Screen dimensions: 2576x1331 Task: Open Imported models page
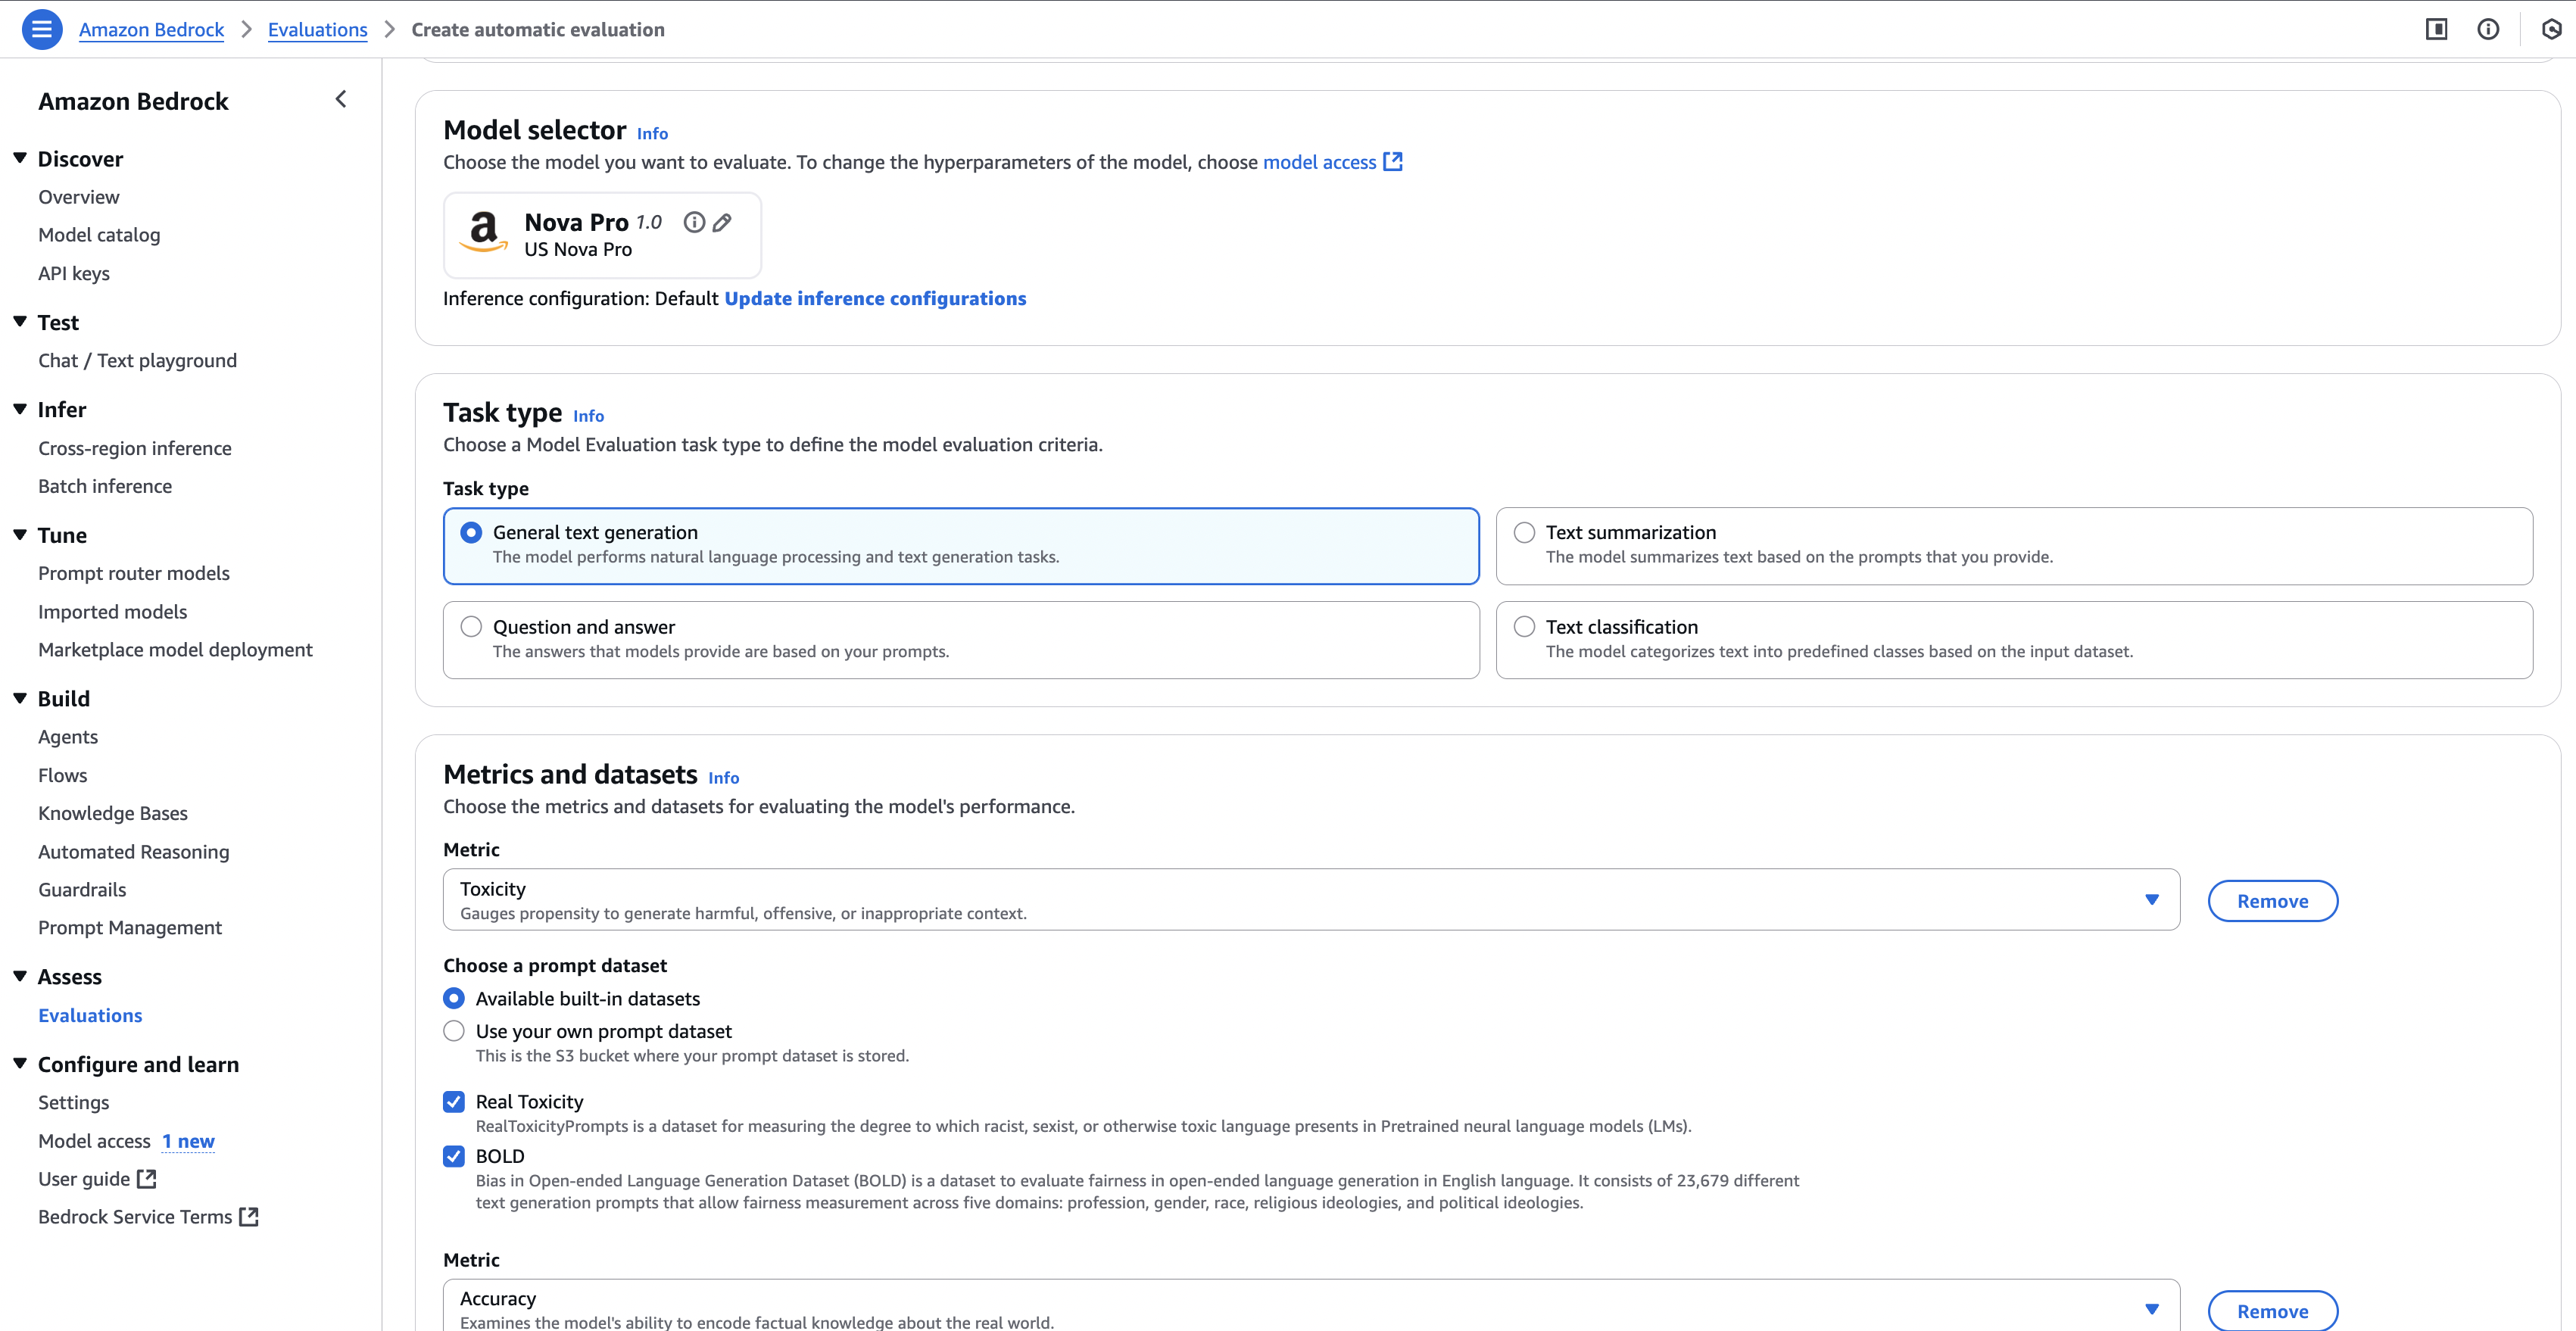pyautogui.click(x=113, y=612)
